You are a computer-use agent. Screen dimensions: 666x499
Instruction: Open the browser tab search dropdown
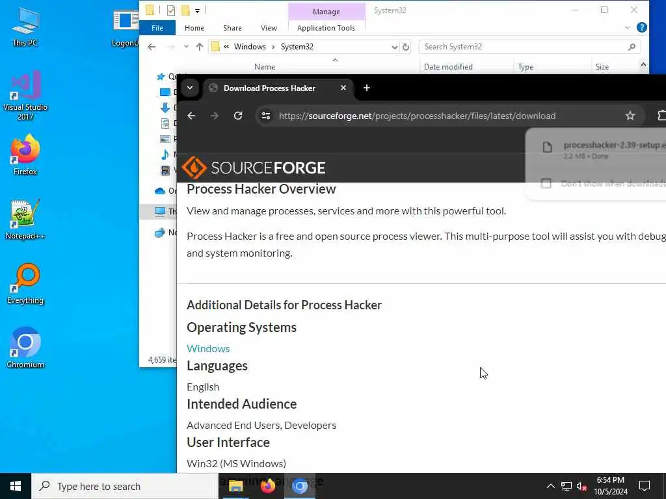tap(190, 88)
